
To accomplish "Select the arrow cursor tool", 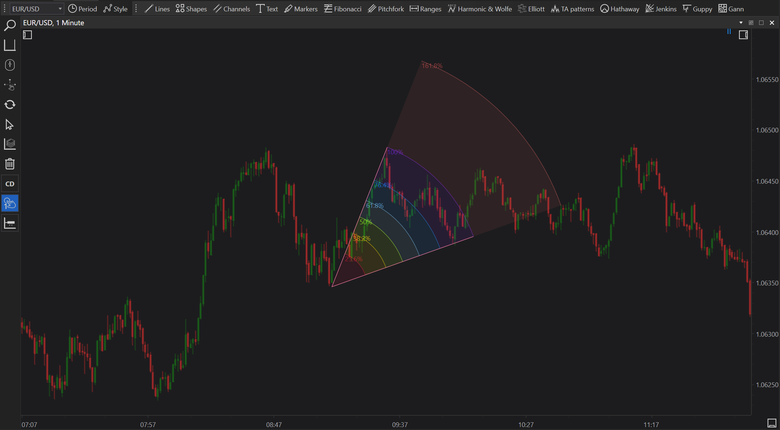I will click(x=10, y=125).
